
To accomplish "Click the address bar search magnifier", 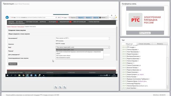I will point(56,17).
